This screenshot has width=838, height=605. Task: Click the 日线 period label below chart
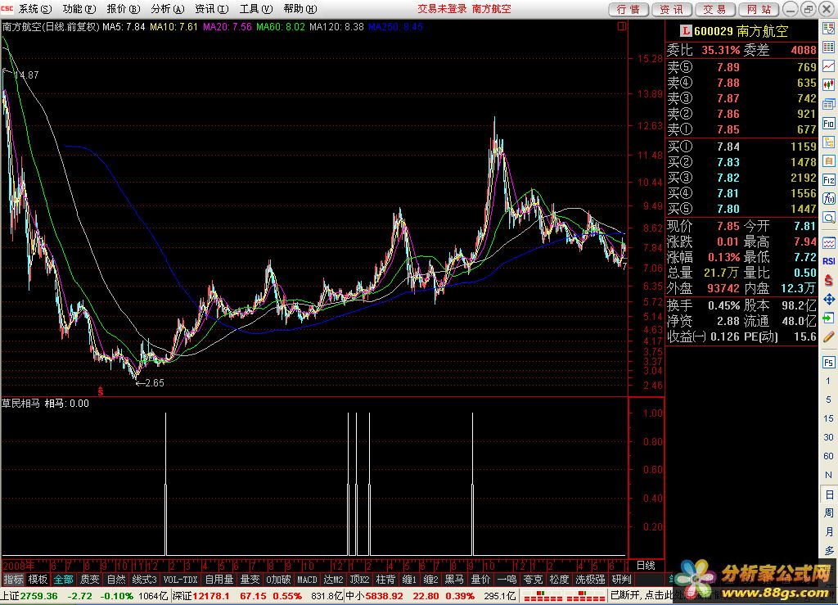[647, 566]
